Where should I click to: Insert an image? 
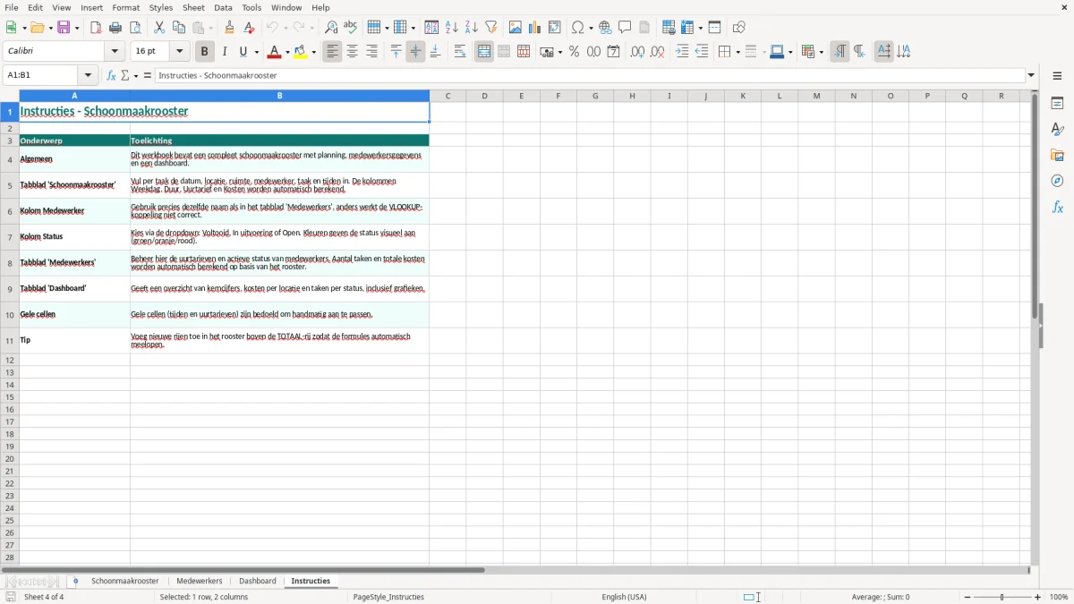click(x=516, y=28)
